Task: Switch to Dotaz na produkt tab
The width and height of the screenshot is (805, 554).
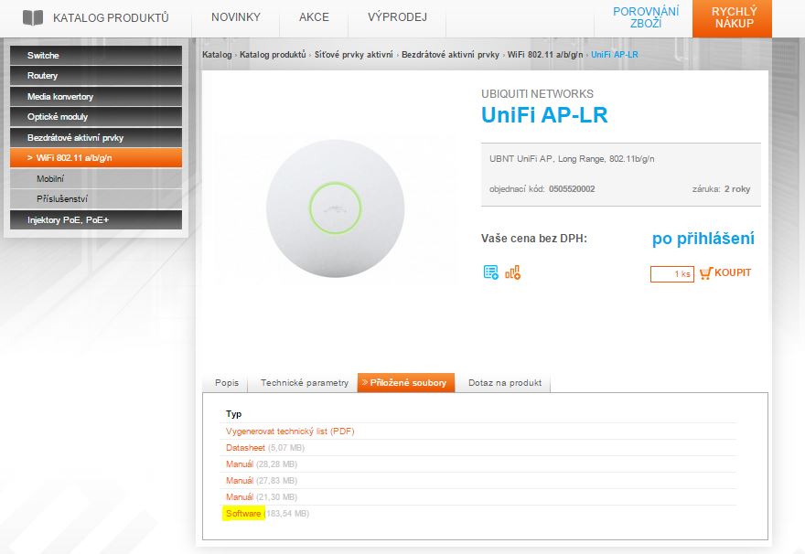Action: coord(505,383)
